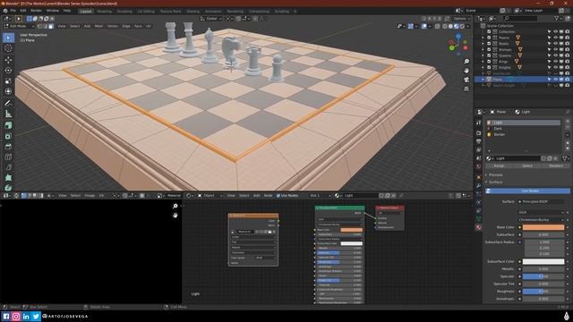Expand the Preview panel

[x=495, y=175]
